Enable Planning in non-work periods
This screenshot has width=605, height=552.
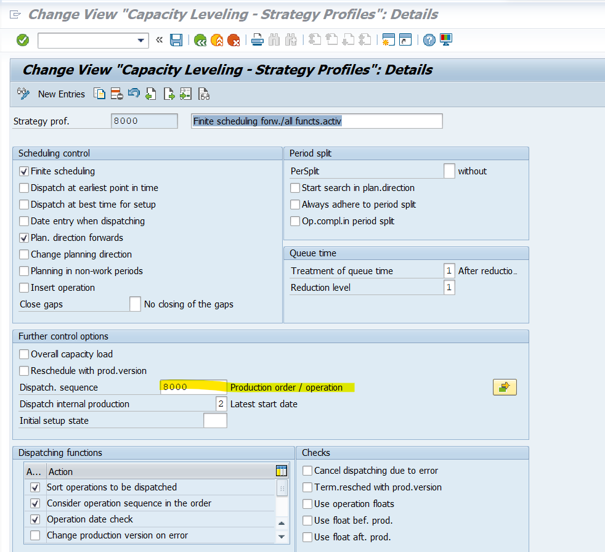point(24,271)
